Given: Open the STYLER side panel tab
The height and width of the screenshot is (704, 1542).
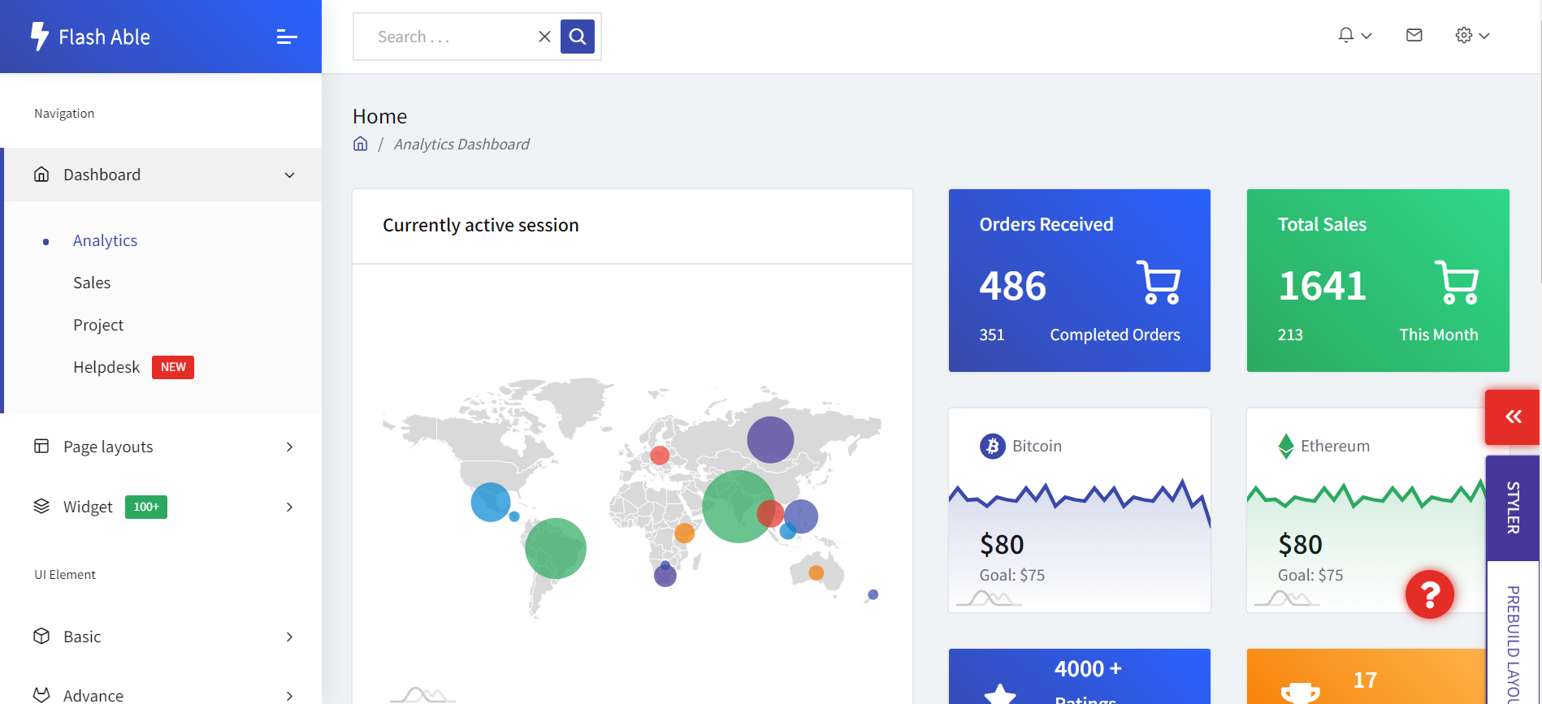Looking at the screenshot, I should 1513,507.
